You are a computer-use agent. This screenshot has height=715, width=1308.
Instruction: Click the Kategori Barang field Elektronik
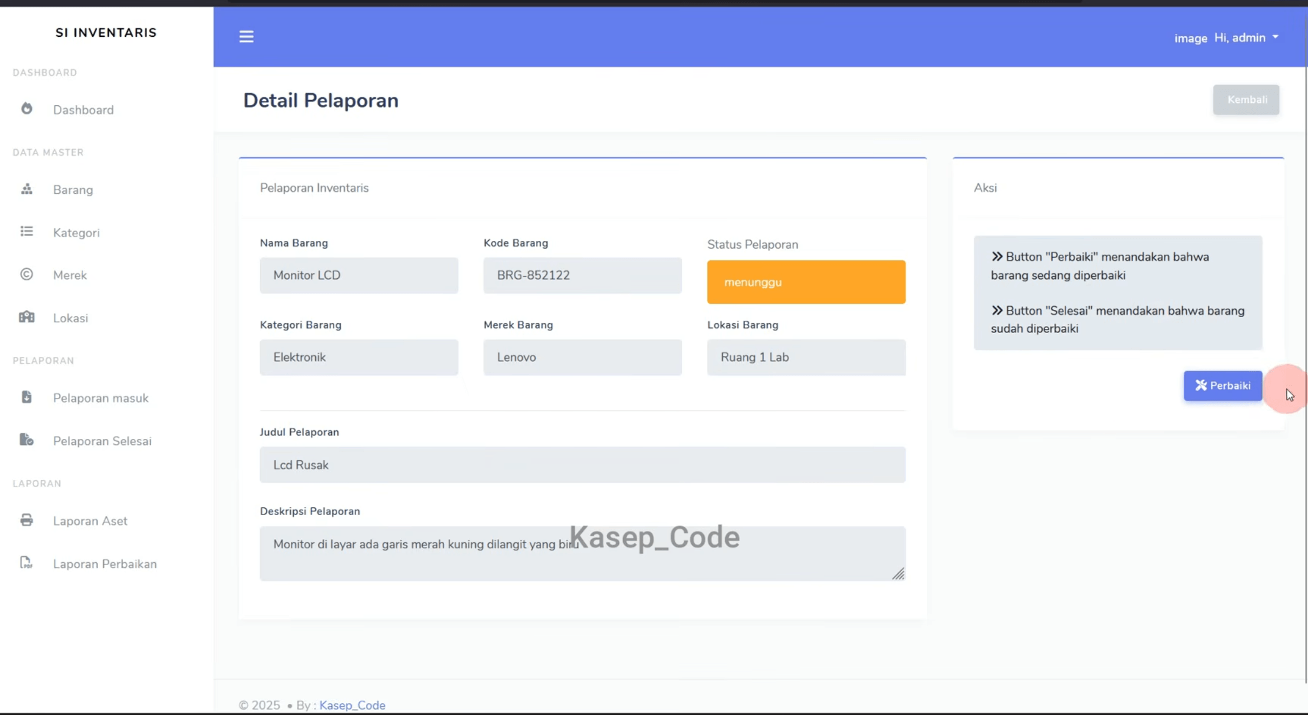pyautogui.click(x=359, y=357)
